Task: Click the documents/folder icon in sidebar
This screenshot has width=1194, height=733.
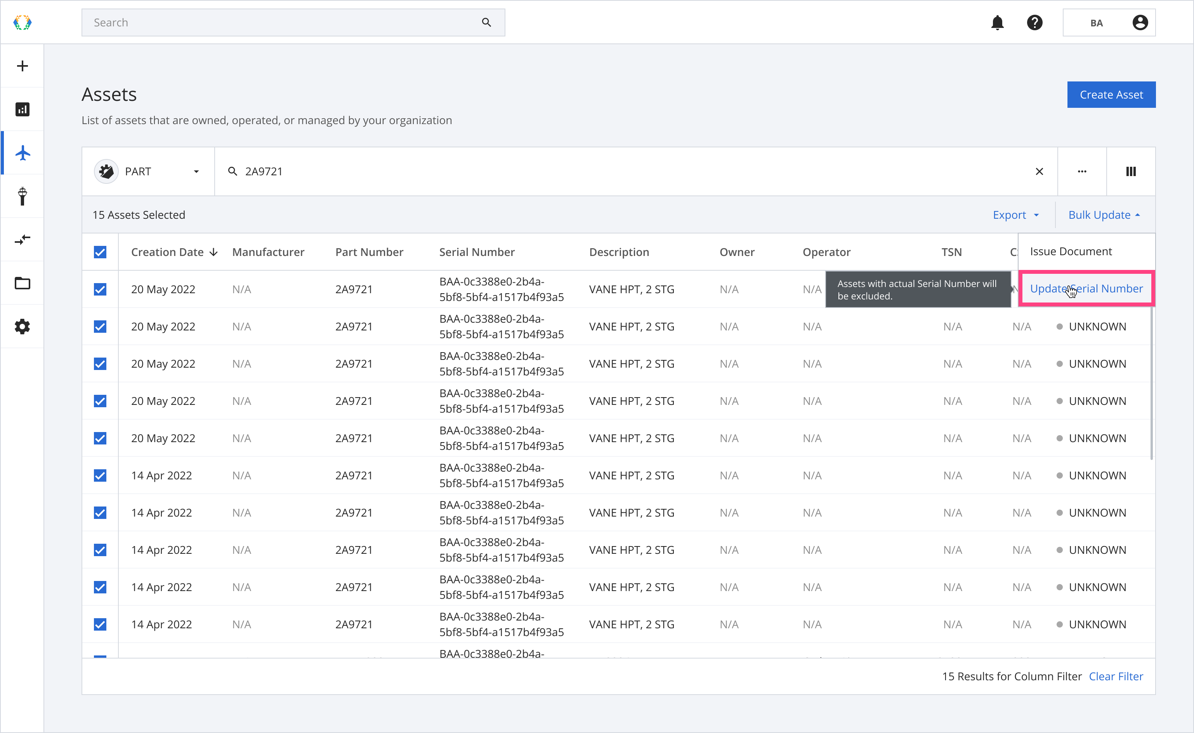Action: [x=22, y=284]
